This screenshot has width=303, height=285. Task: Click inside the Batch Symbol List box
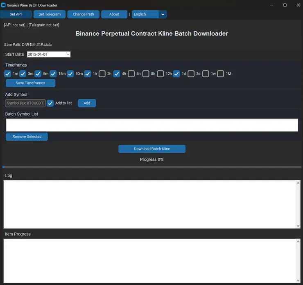pos(152,125)
